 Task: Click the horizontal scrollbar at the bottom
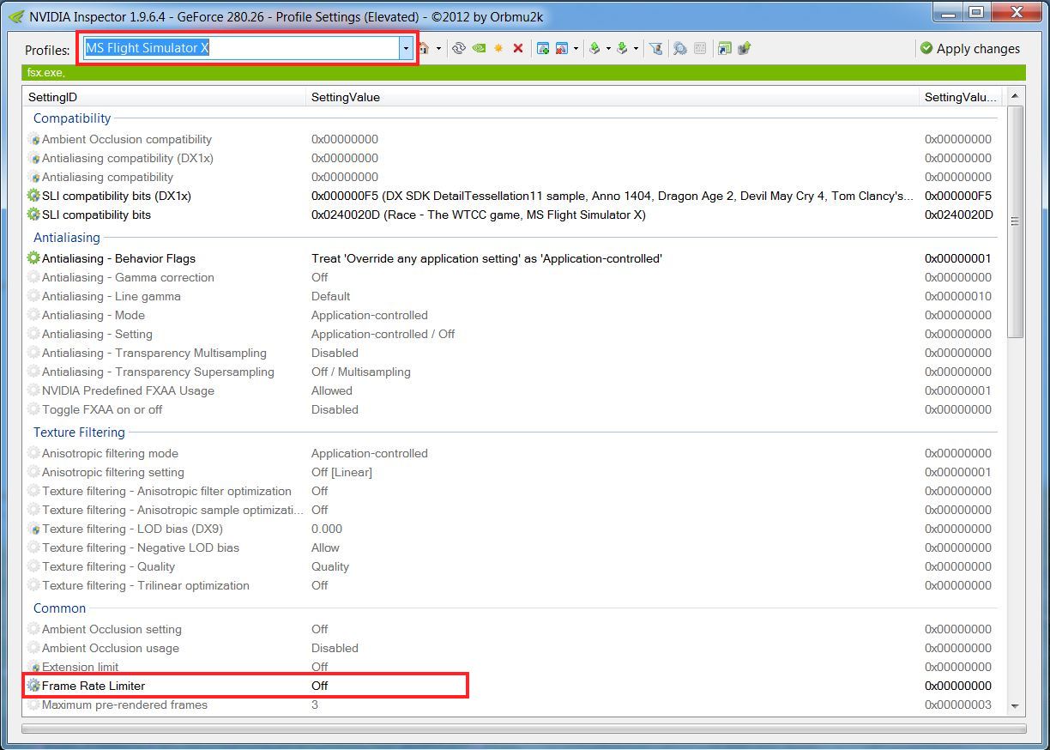[x=523, y=729]
